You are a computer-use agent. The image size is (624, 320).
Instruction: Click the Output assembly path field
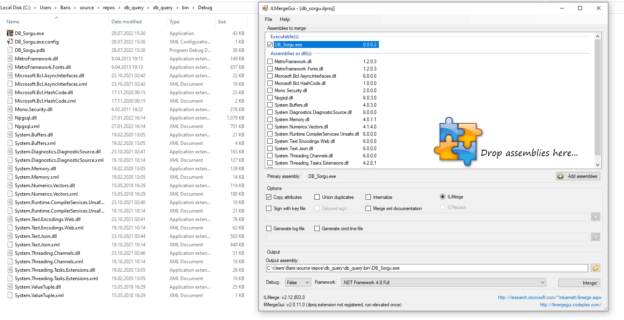pyautogui.click(x=427, y=268)
